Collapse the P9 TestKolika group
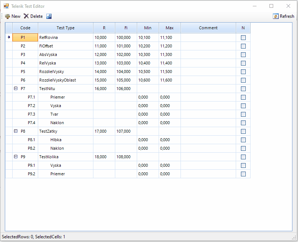 (x=16, y=157)
